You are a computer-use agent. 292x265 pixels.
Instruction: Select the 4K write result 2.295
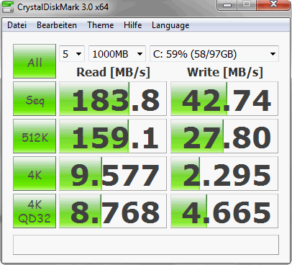pyautogui.click(x=224, y=174)
